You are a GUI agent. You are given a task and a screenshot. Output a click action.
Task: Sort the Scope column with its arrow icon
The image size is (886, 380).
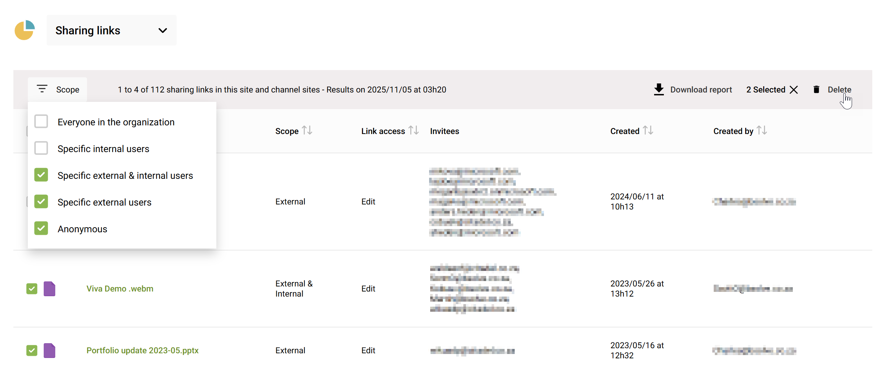(307, 130)
